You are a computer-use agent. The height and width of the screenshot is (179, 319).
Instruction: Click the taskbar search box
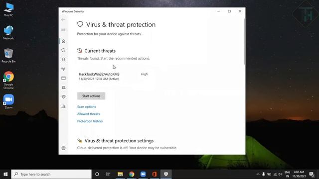51,174
